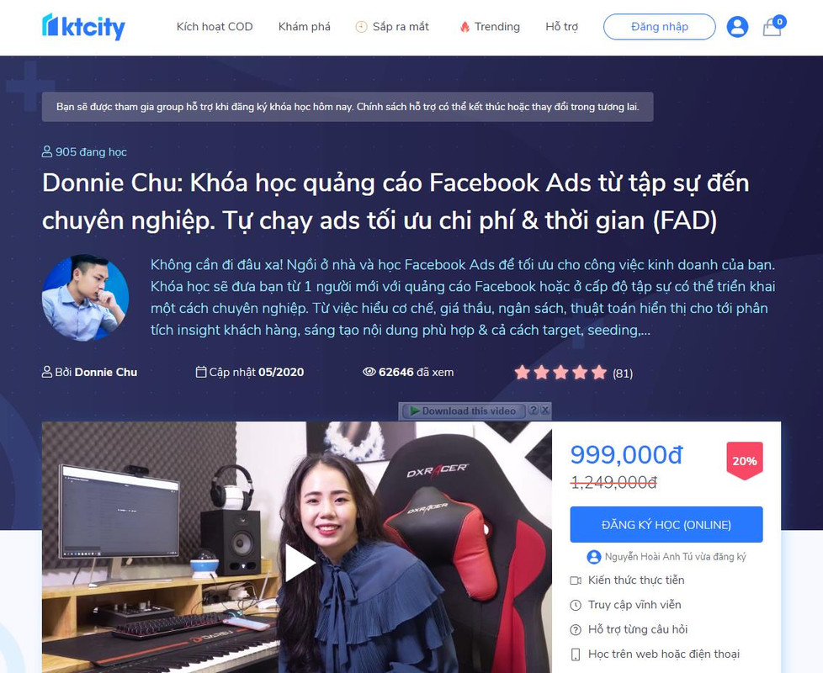This screenshot has height=673, width=823.
Task: Open instructor Donnie Chu profile link
Action: point(106,373)
